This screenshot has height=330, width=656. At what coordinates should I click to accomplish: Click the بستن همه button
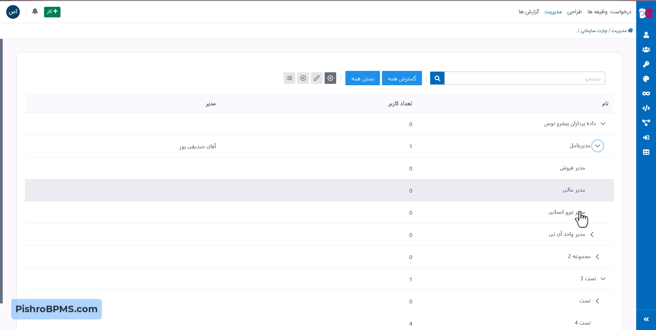[363, 78]
